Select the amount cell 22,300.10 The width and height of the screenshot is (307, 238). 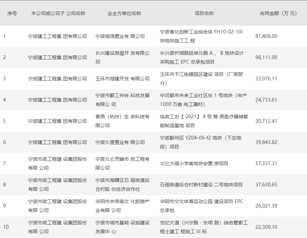(266, 227)
